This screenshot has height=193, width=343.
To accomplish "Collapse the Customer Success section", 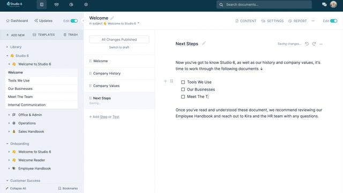I will pyautogui.click(x=7, y=181).
